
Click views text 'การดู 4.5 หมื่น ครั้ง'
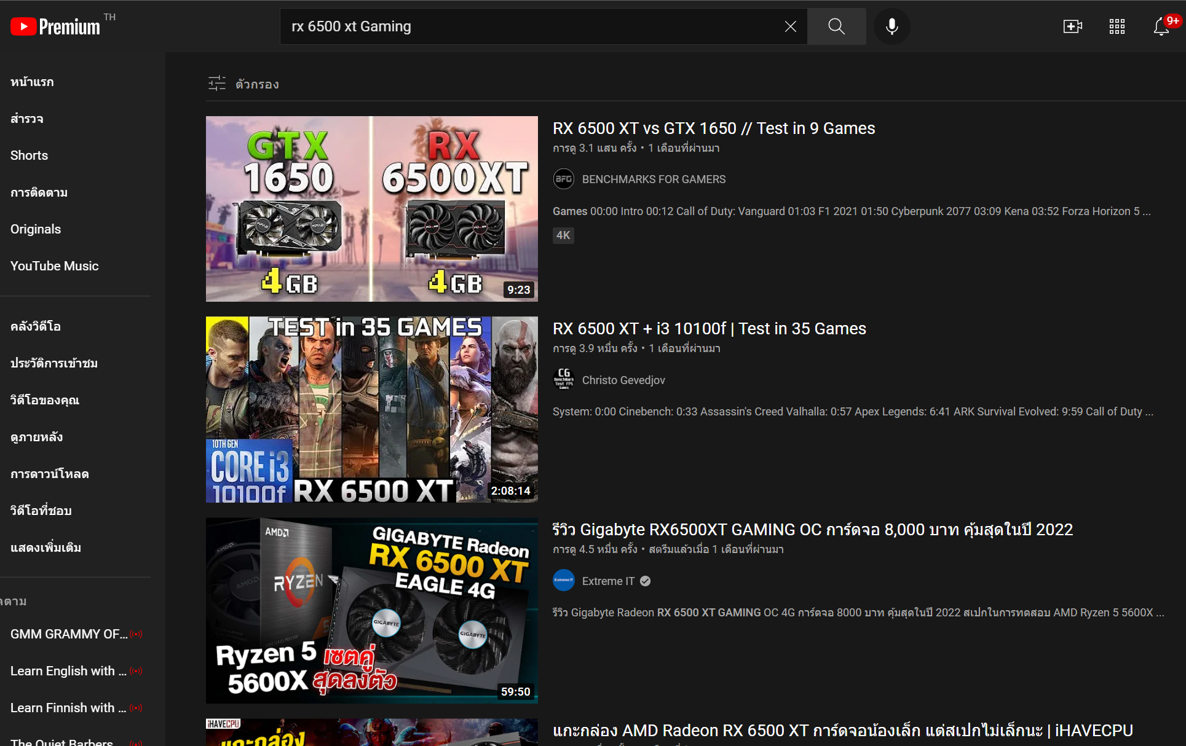pos(595,549)
